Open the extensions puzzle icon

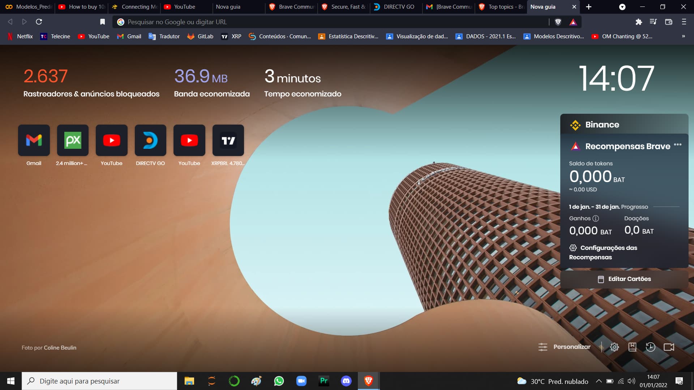(x=639, y=22)
